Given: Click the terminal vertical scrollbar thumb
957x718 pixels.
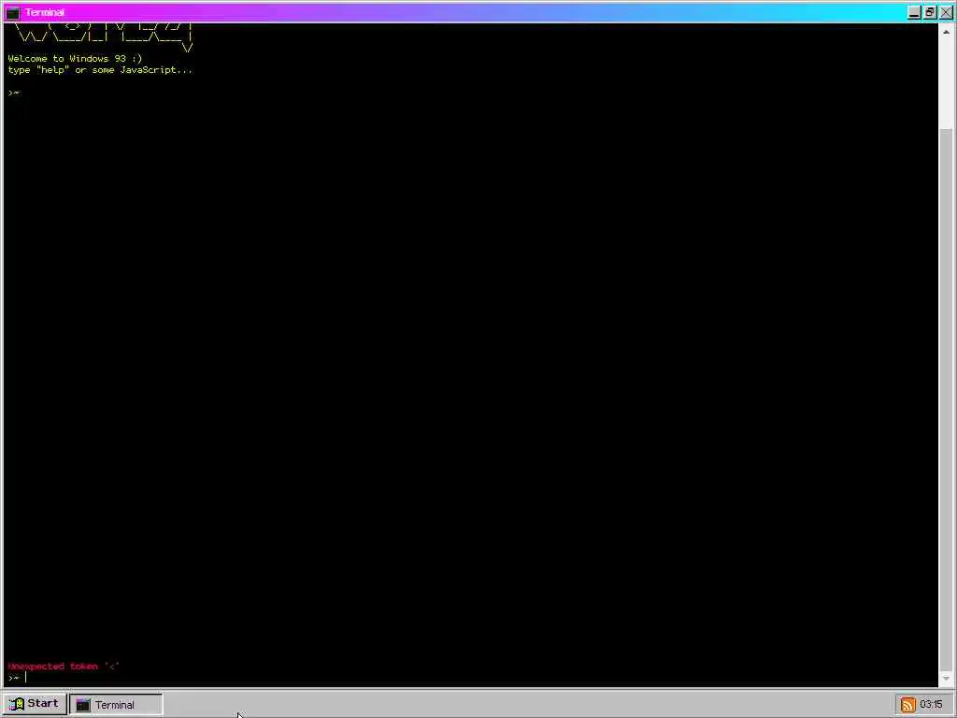Looking at the screenshot, I should point(946,398).
